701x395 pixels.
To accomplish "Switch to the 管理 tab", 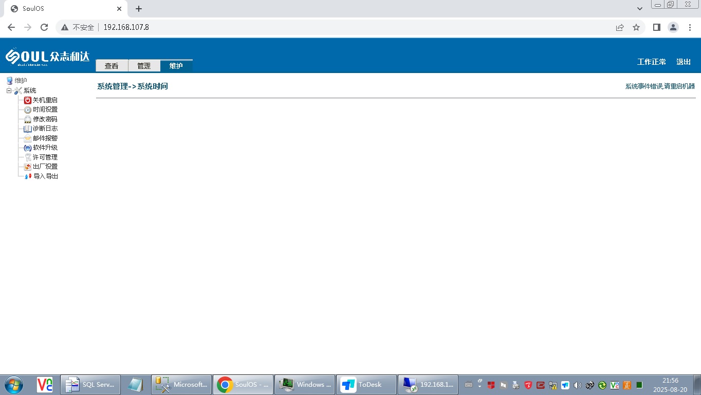I will pos(144,66).
